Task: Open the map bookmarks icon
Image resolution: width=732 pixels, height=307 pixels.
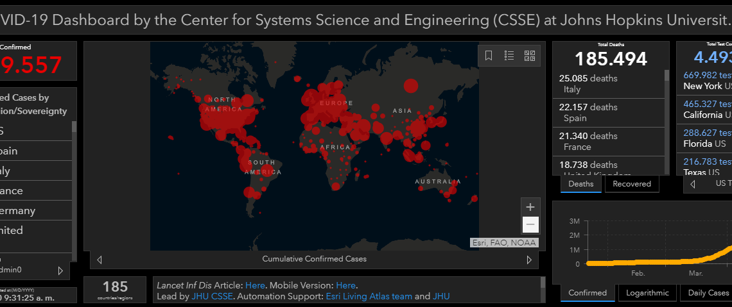Action: click(489, 56)
